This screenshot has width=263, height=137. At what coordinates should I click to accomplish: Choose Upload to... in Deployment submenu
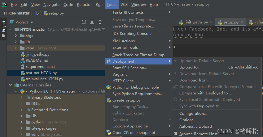tap(217, 67)
